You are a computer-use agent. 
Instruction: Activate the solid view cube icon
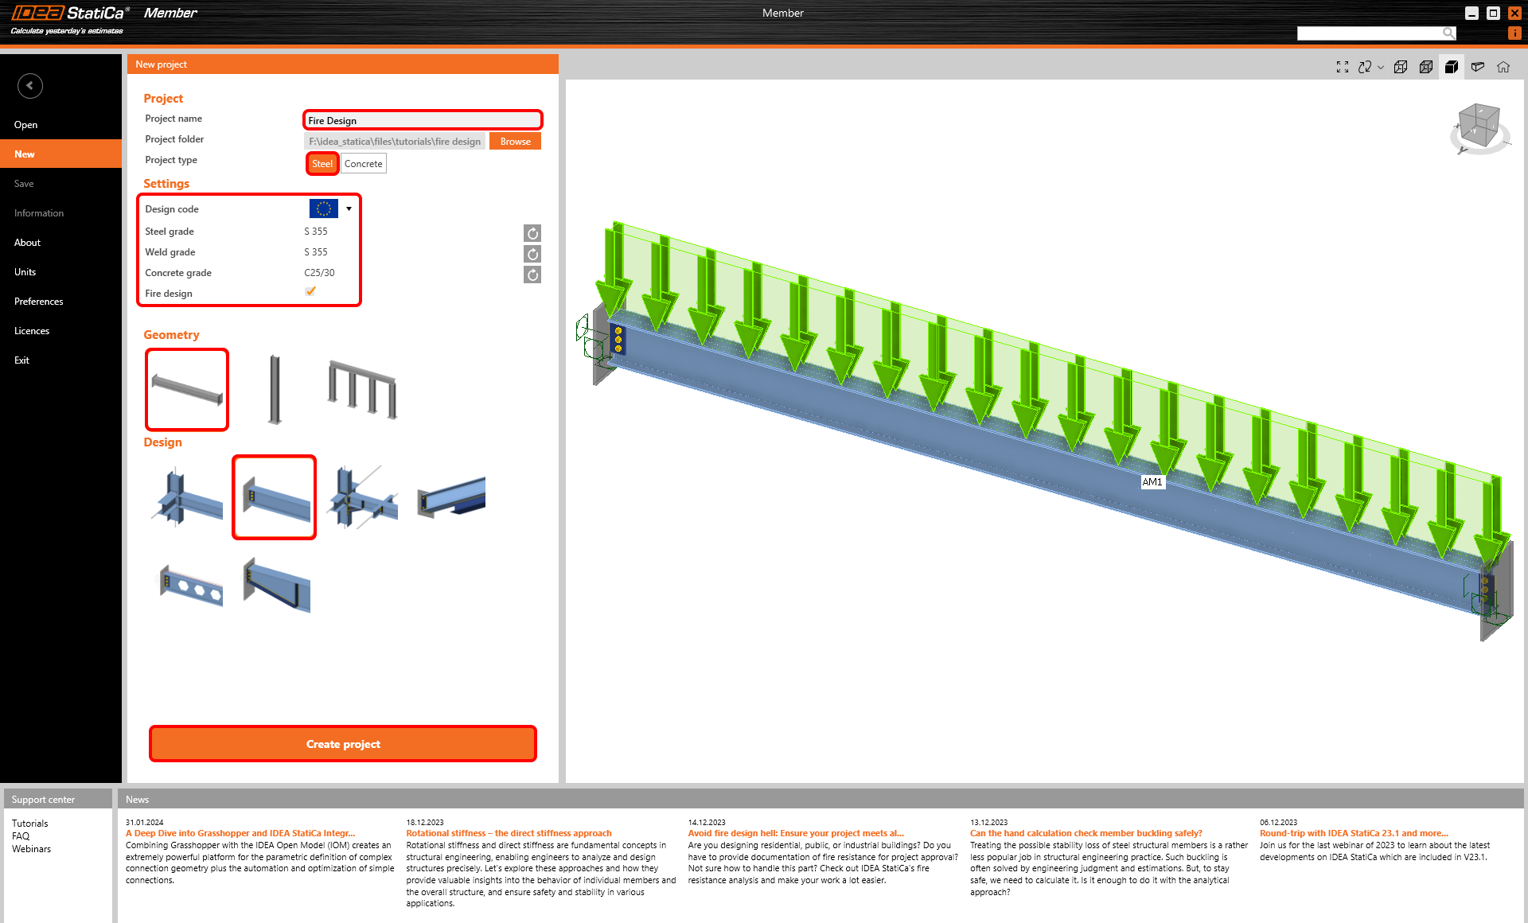tap(1451, 67)
